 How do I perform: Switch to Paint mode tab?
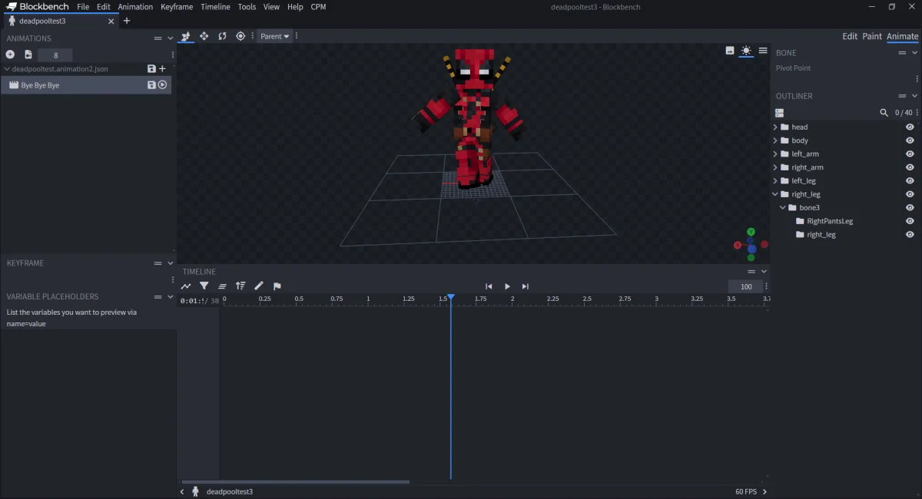pyautogui.click(x=872, y=36)
